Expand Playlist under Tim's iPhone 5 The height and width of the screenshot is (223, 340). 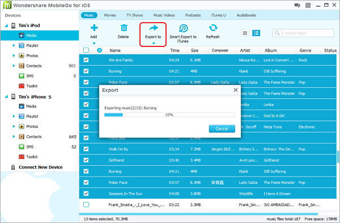pyautogui.click(x=14, y=116)
